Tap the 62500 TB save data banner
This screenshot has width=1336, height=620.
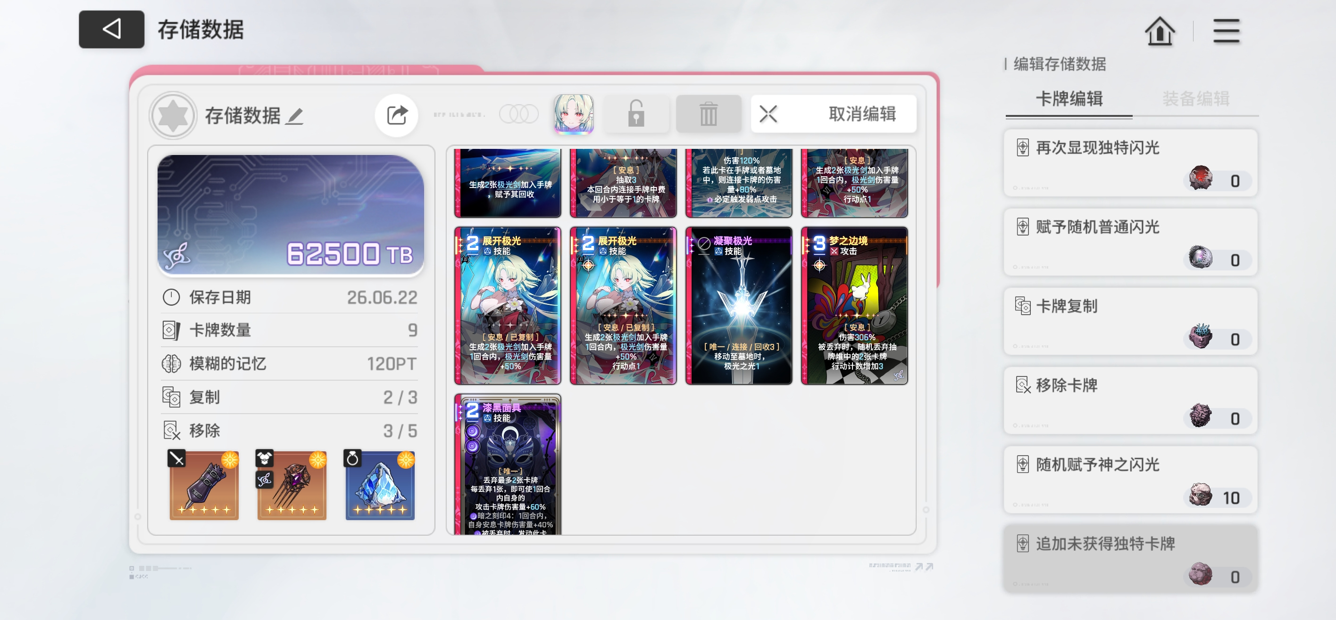(291, 215)
